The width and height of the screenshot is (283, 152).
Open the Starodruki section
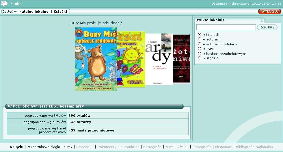[x=85, y=147]
